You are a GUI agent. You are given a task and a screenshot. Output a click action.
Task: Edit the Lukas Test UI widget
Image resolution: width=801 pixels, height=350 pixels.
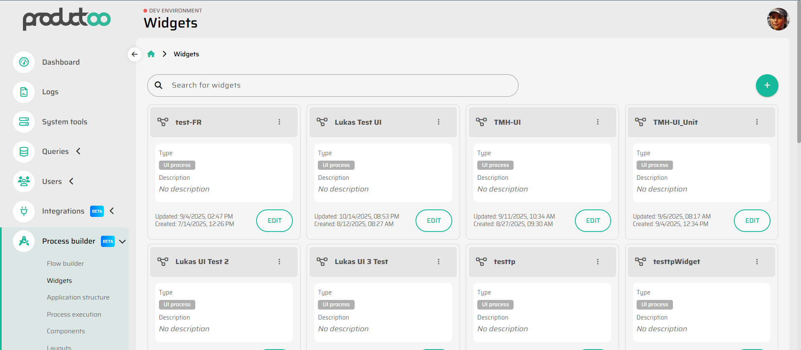(433, 221)
